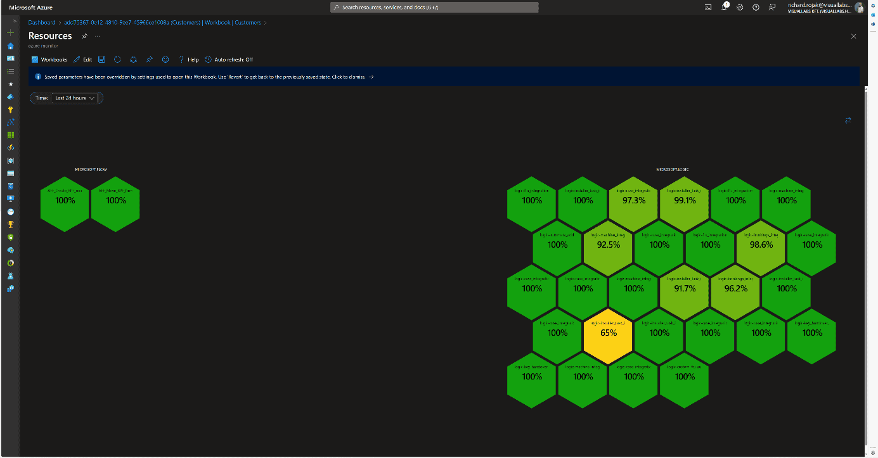Click the MICROSOFT.LOGIC group heading
Viewport: 878px width, 458px height.
[672, 169]
